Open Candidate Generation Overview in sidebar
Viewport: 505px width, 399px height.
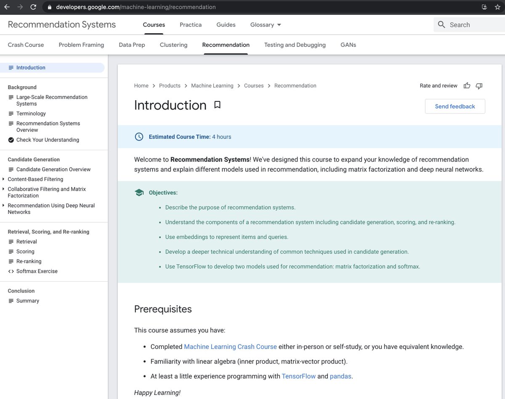click(53, 170)
